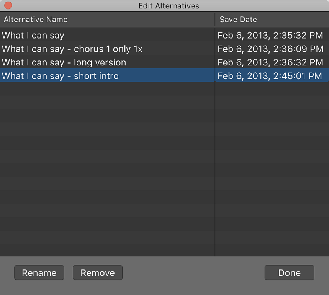Click the 'Feb 6, 2013, 2:36:09 PM' timestamp
The image size is (329, 295).
click(270, 49)
